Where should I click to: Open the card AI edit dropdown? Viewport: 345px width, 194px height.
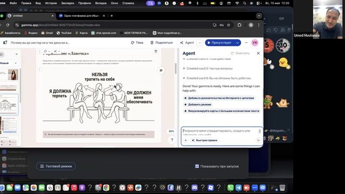[57, 52]
